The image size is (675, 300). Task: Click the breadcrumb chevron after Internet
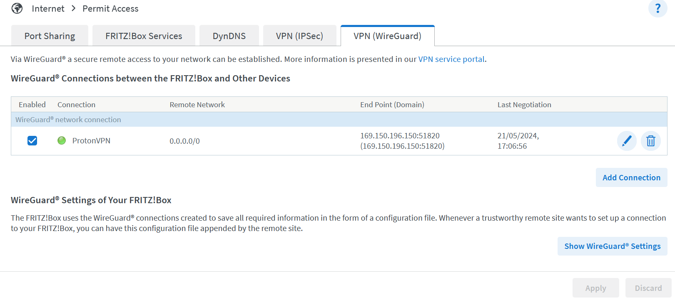74,8
